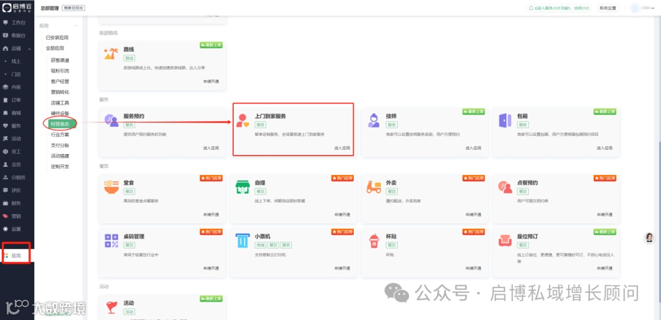The height and width of the screenshot is (320, 661).
Task: Open 分销员 in the left sidebar
Action: 17,177
